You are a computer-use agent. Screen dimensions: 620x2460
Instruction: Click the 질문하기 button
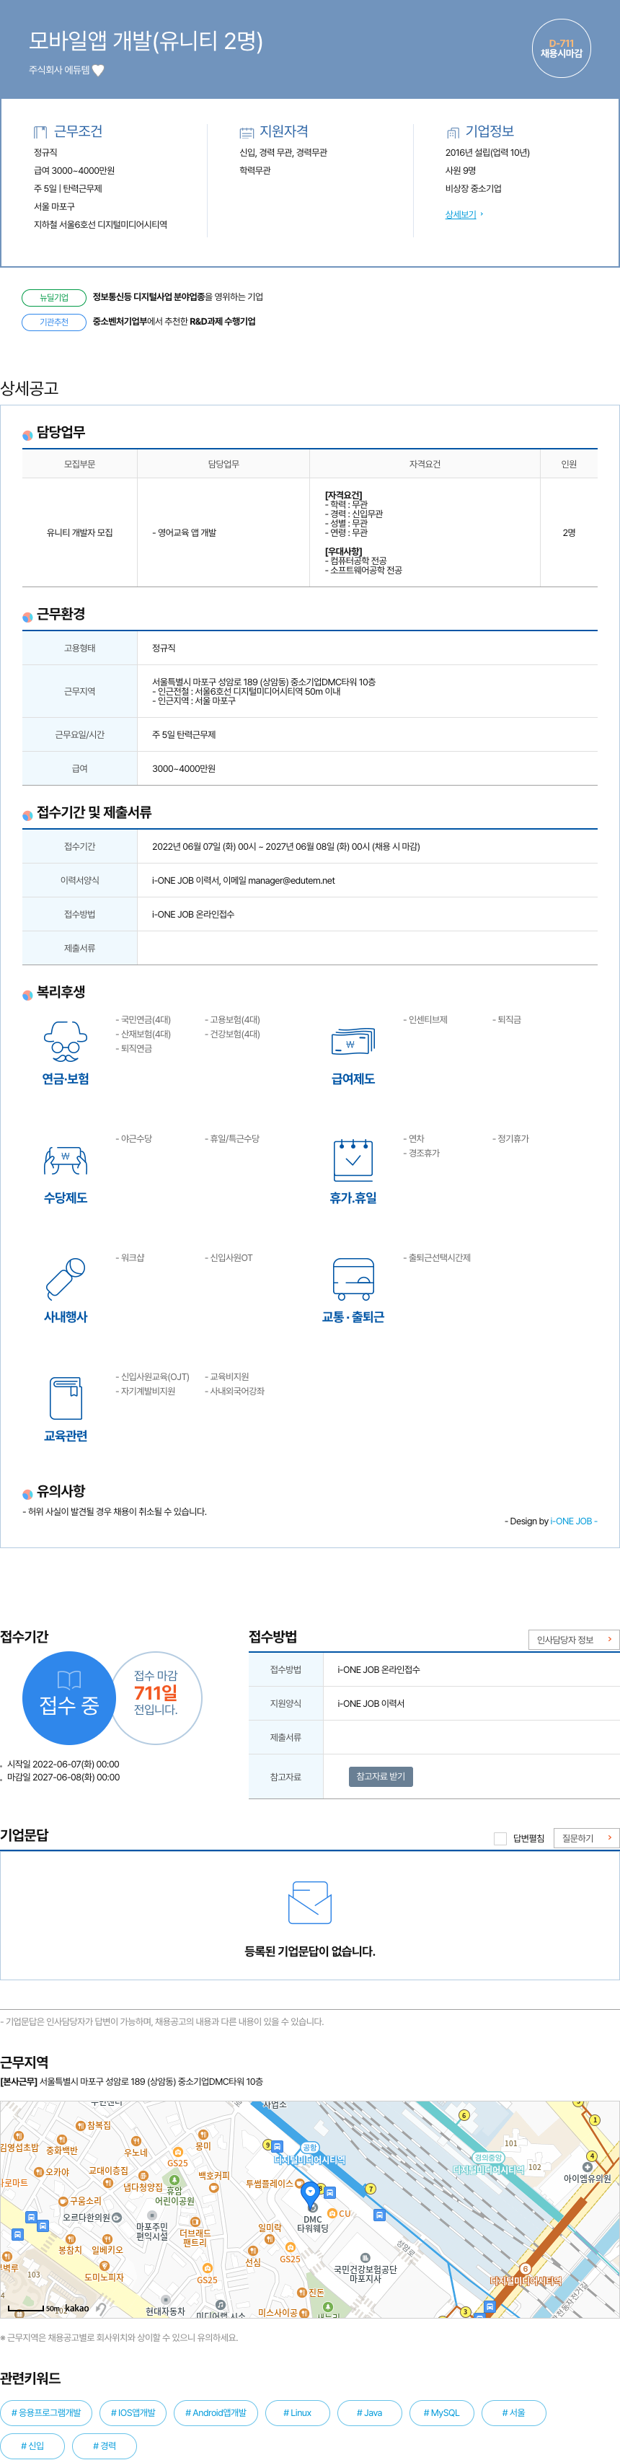coord(585,1838)
